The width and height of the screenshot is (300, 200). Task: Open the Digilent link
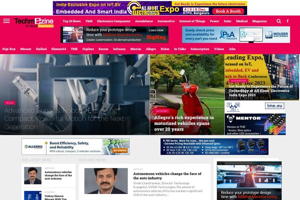[88, 49]
